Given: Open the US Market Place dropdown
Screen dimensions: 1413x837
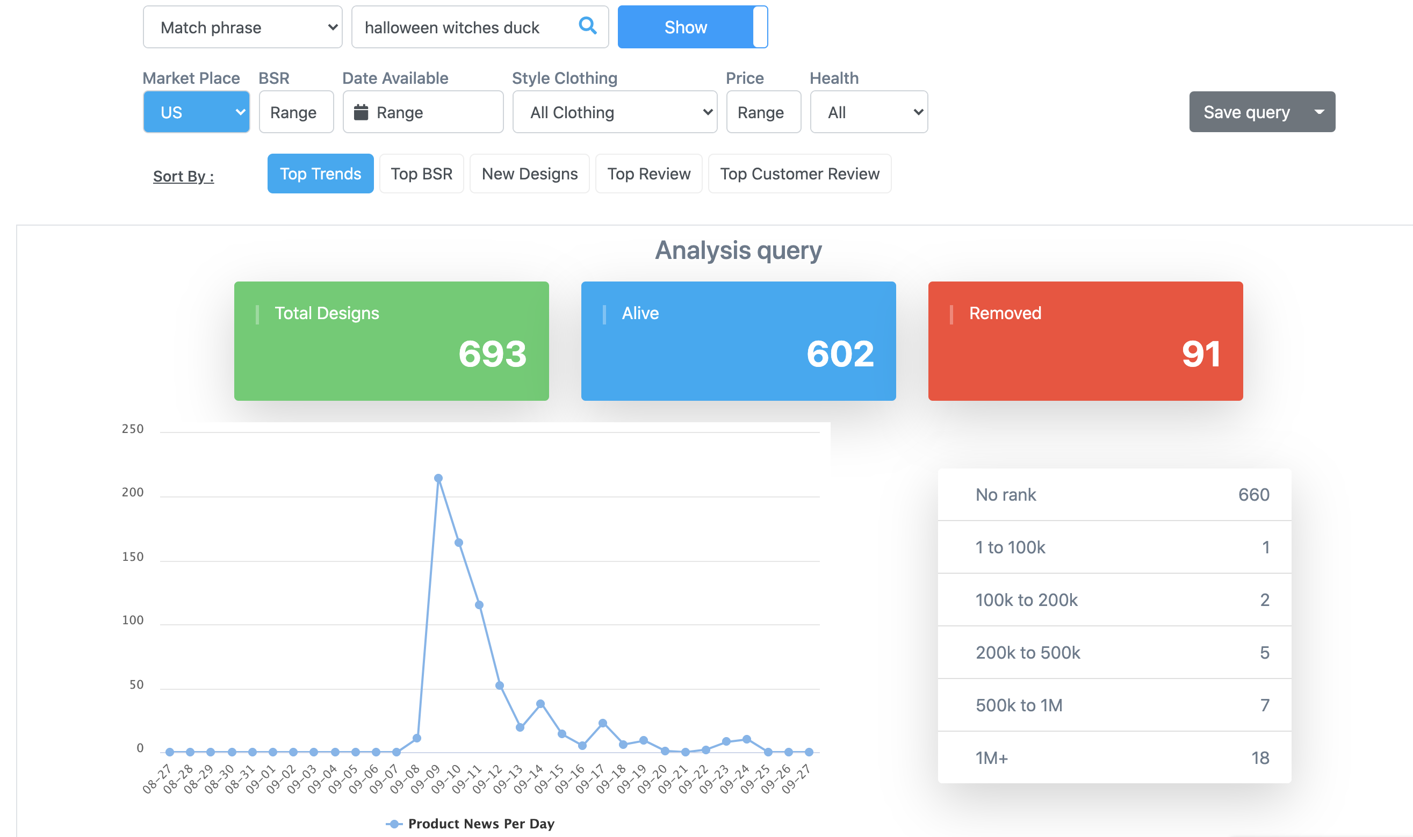Looking at the screenshot, I should coord(196,112).
